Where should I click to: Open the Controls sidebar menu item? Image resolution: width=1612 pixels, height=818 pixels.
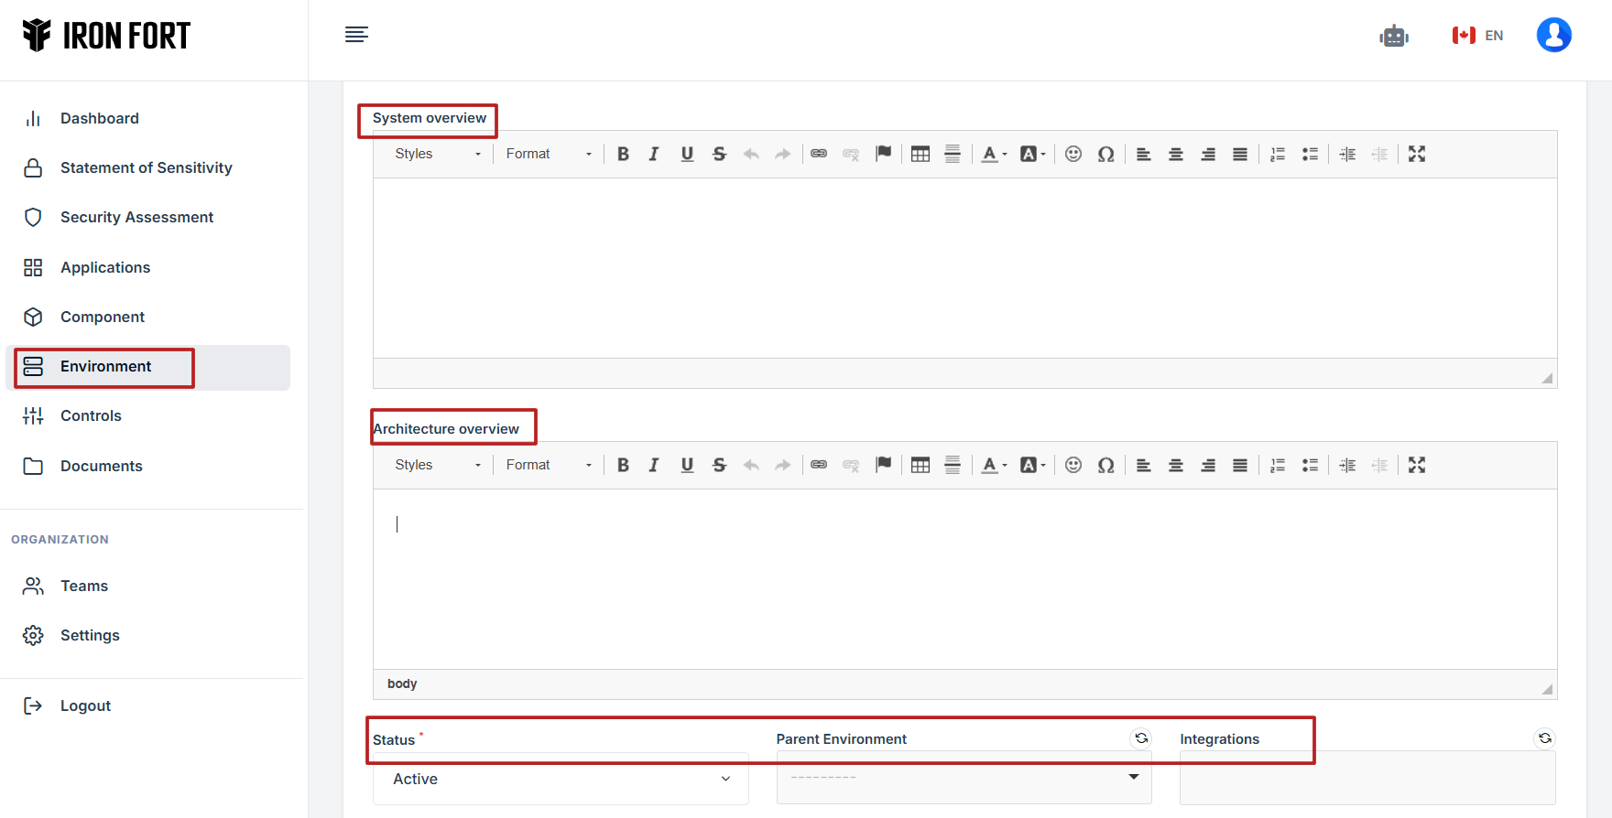[x=91, y=415]
